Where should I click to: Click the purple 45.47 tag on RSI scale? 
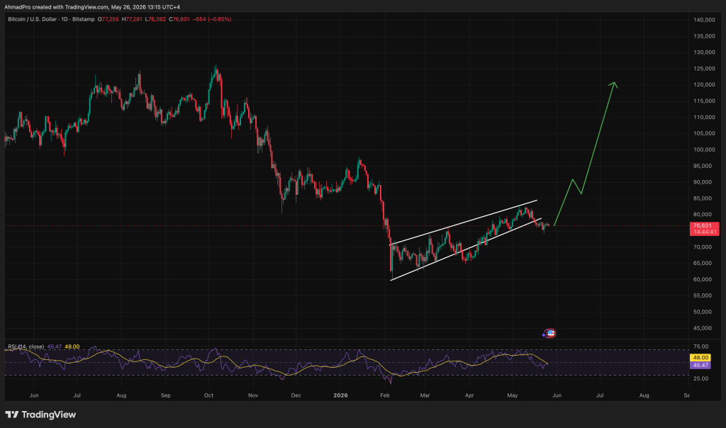[x=700, y=365]
